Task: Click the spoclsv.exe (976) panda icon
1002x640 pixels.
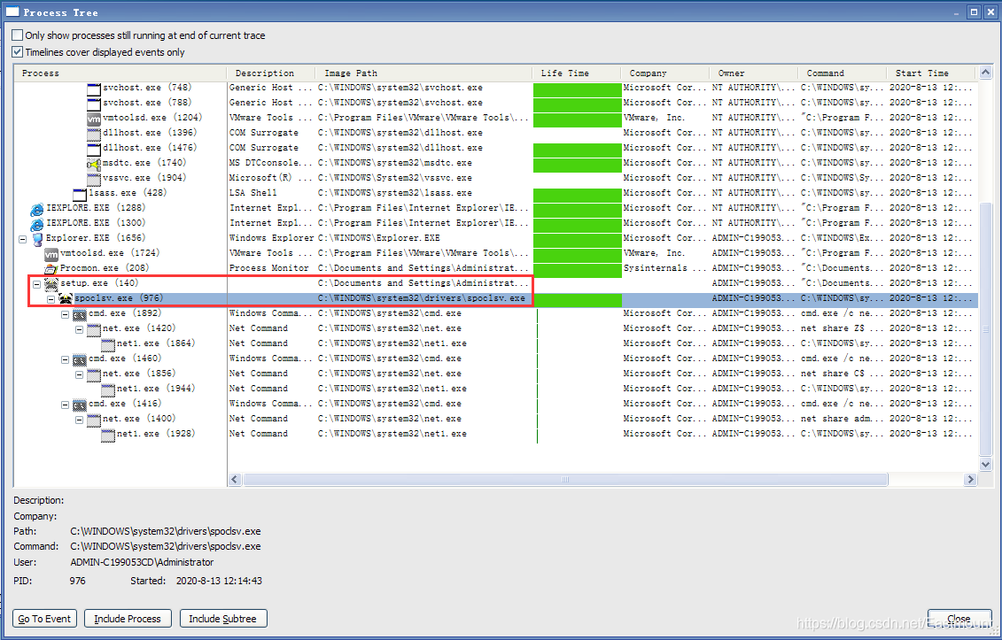Action: (x=66, y=298)
